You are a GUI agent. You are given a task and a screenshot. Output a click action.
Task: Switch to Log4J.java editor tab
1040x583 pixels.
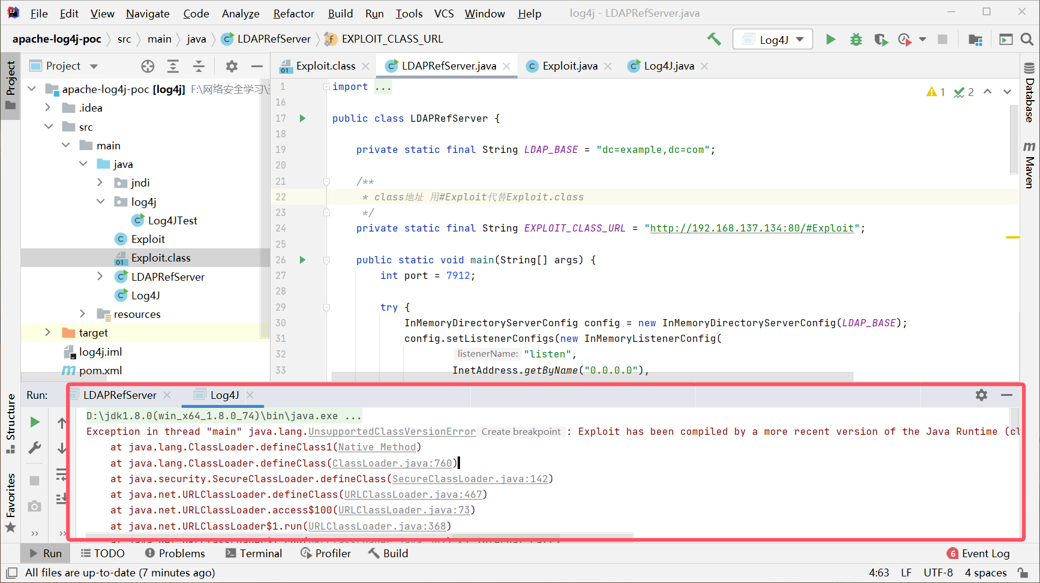click(x=668, y=66)
